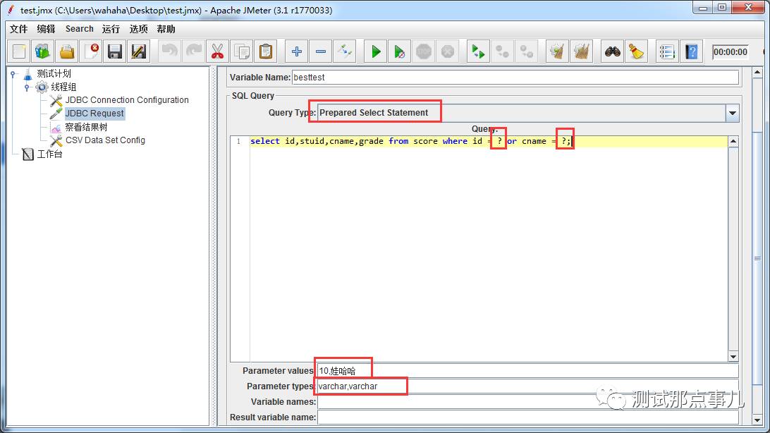Select 工作台 node
Viewport: 770px width, 433px height.
(49, 154)
